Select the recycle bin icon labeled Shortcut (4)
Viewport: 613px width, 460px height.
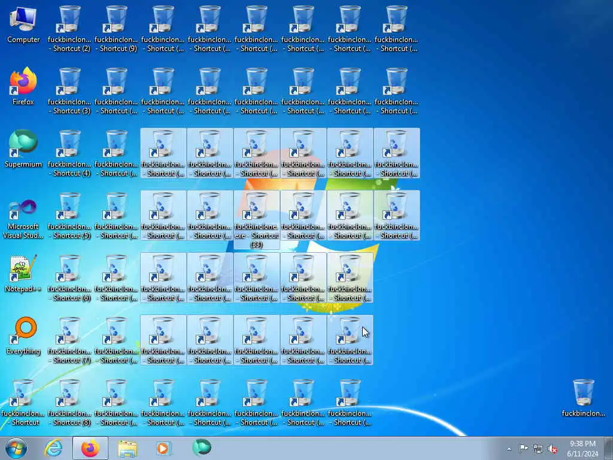(x=69, y=153)
